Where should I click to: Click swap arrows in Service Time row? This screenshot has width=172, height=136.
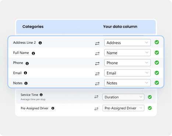click(x=96, y=97)
